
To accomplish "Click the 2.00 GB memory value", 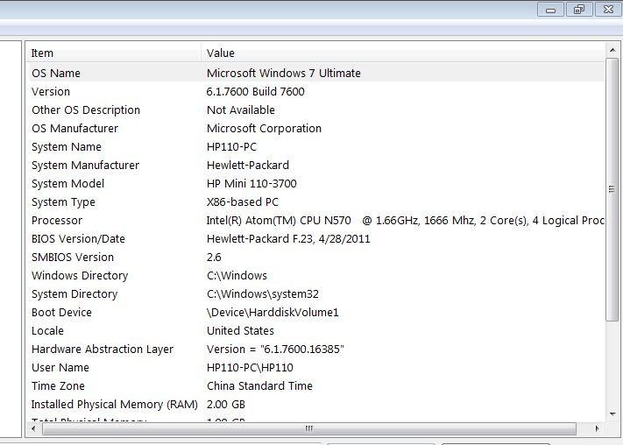I will [x=226, y=405].
